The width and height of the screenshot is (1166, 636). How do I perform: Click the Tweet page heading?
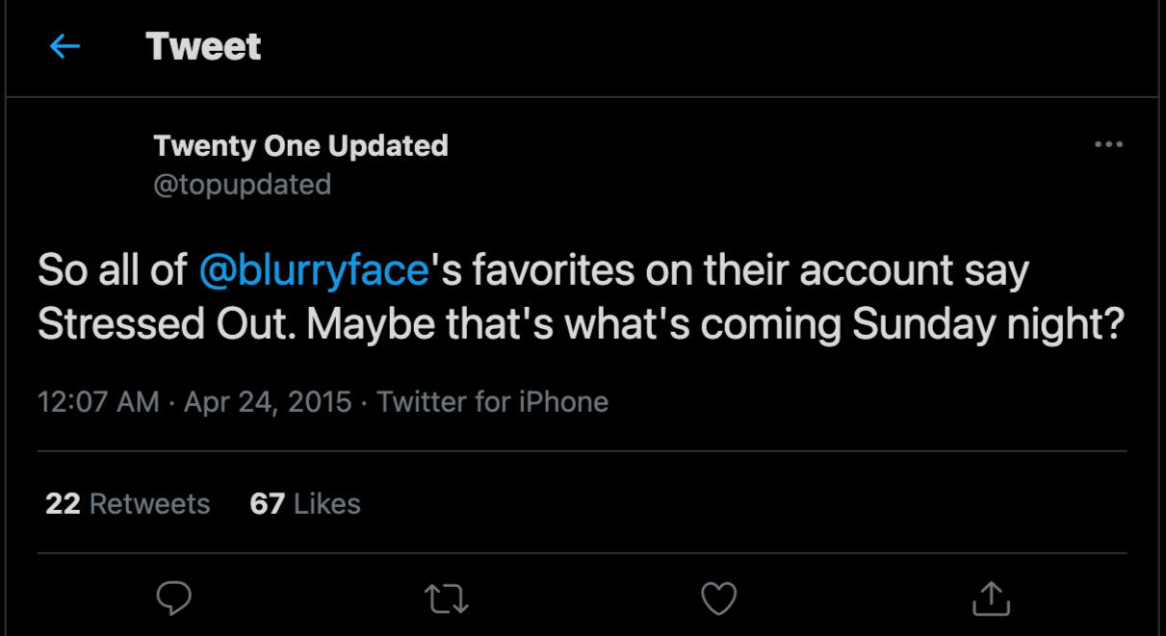coord(203,46)
